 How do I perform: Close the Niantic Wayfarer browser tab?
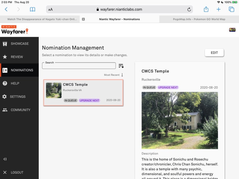click(x=83, y=19)
